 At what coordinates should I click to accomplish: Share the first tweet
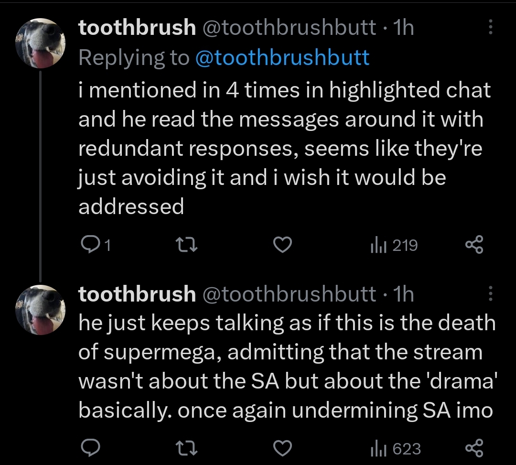tap(474, 245)
